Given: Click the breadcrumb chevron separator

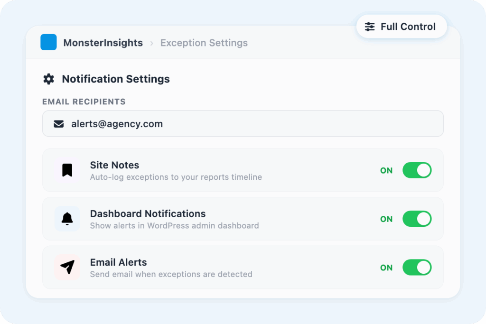Looking at the screenshot, I should click(x=151, y=43).
